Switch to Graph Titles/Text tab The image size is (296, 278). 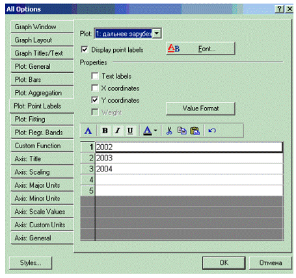(42, 53)
